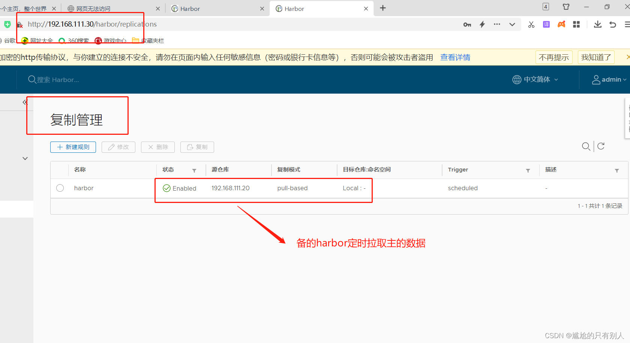Click the tab count indicator icon
This screenshot has width=630, height=343.
pos(546,7)
